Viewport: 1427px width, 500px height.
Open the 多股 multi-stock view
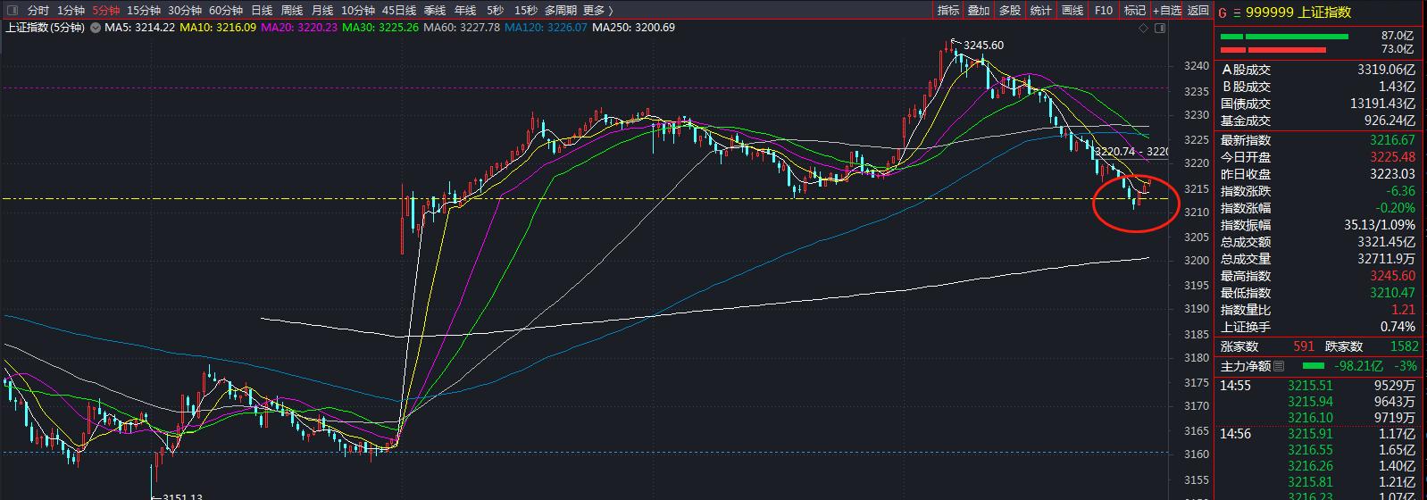point(1010,11)
